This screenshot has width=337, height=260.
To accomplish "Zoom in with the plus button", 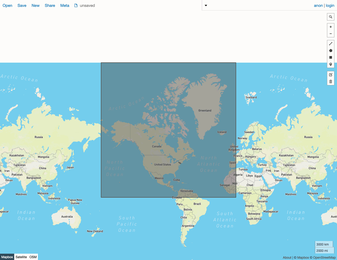I will pyautogui.click(x=331, y=27).
